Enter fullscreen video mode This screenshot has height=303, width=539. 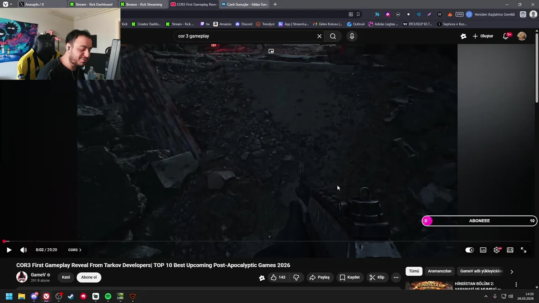coord(523,250)
